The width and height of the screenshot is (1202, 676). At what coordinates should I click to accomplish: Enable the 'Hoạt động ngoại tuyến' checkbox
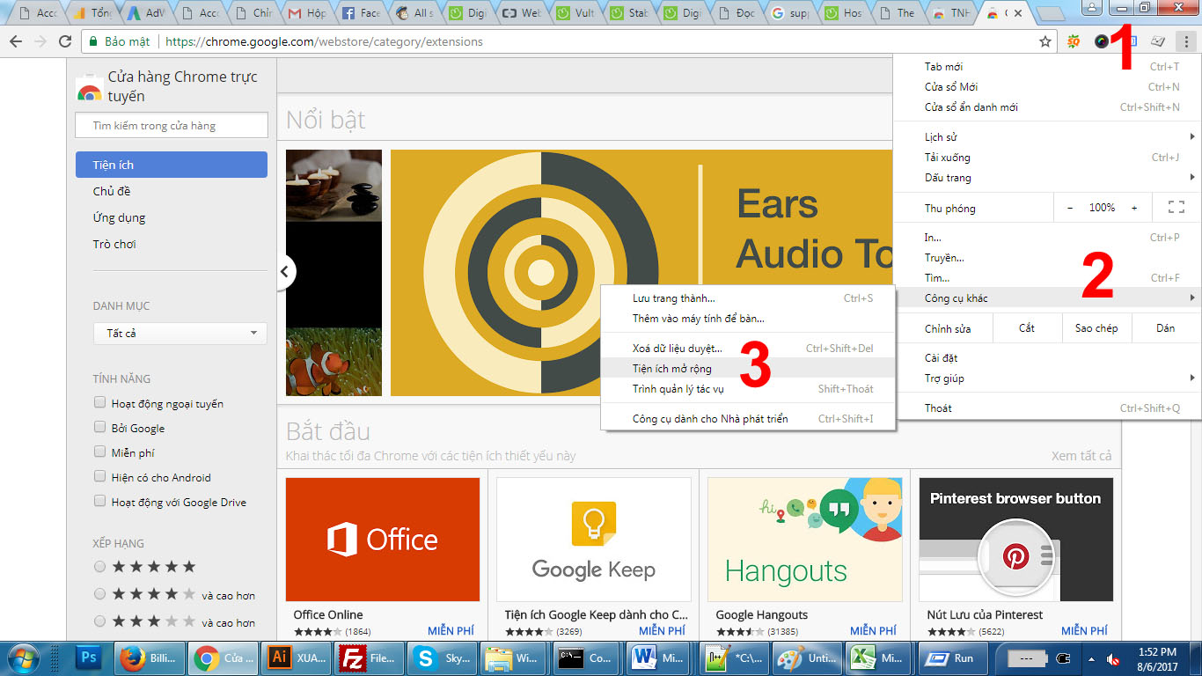coord(100,403)
